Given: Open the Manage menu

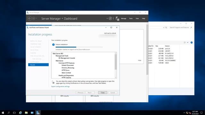Looking at the screenshot, I should 124,19.
